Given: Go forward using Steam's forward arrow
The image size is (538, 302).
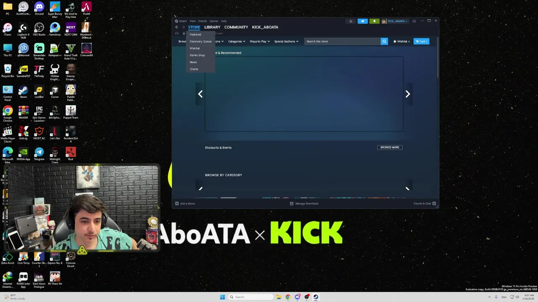Looking at the screenshot, I should pos(183,27).
